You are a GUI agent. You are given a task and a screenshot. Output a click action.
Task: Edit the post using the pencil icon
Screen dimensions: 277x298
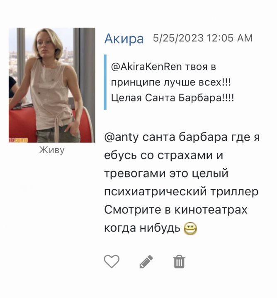(146, 262)
